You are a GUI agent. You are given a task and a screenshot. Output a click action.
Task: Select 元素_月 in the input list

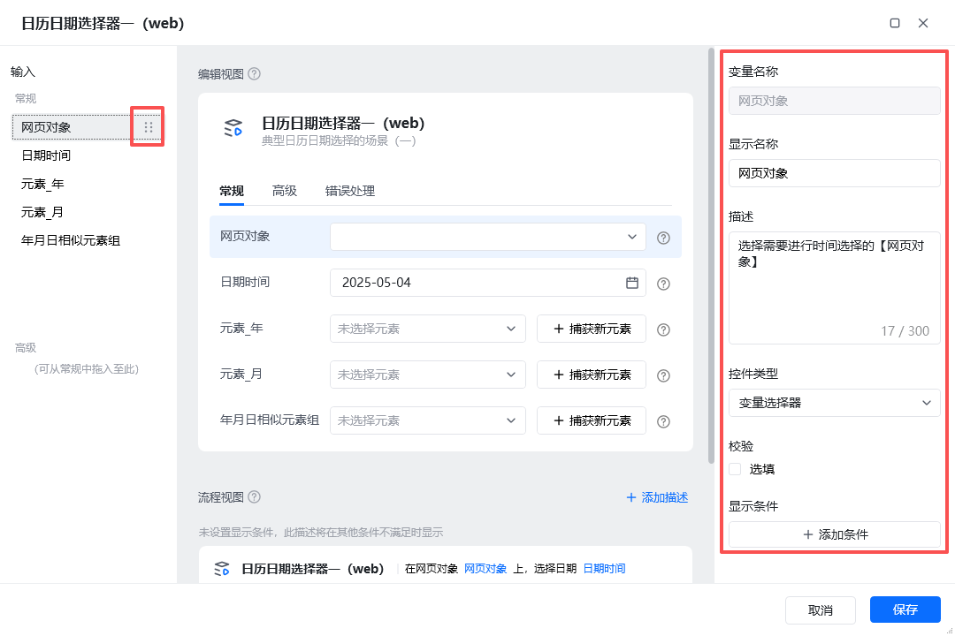pos(42,212)
